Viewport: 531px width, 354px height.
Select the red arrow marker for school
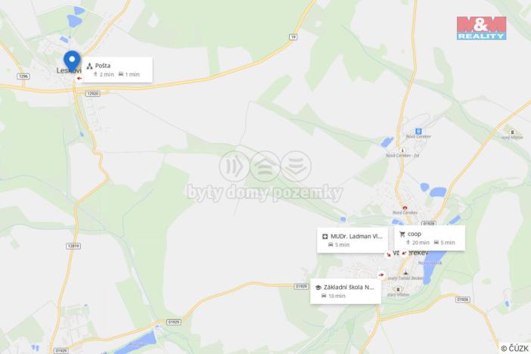point(382,275)
